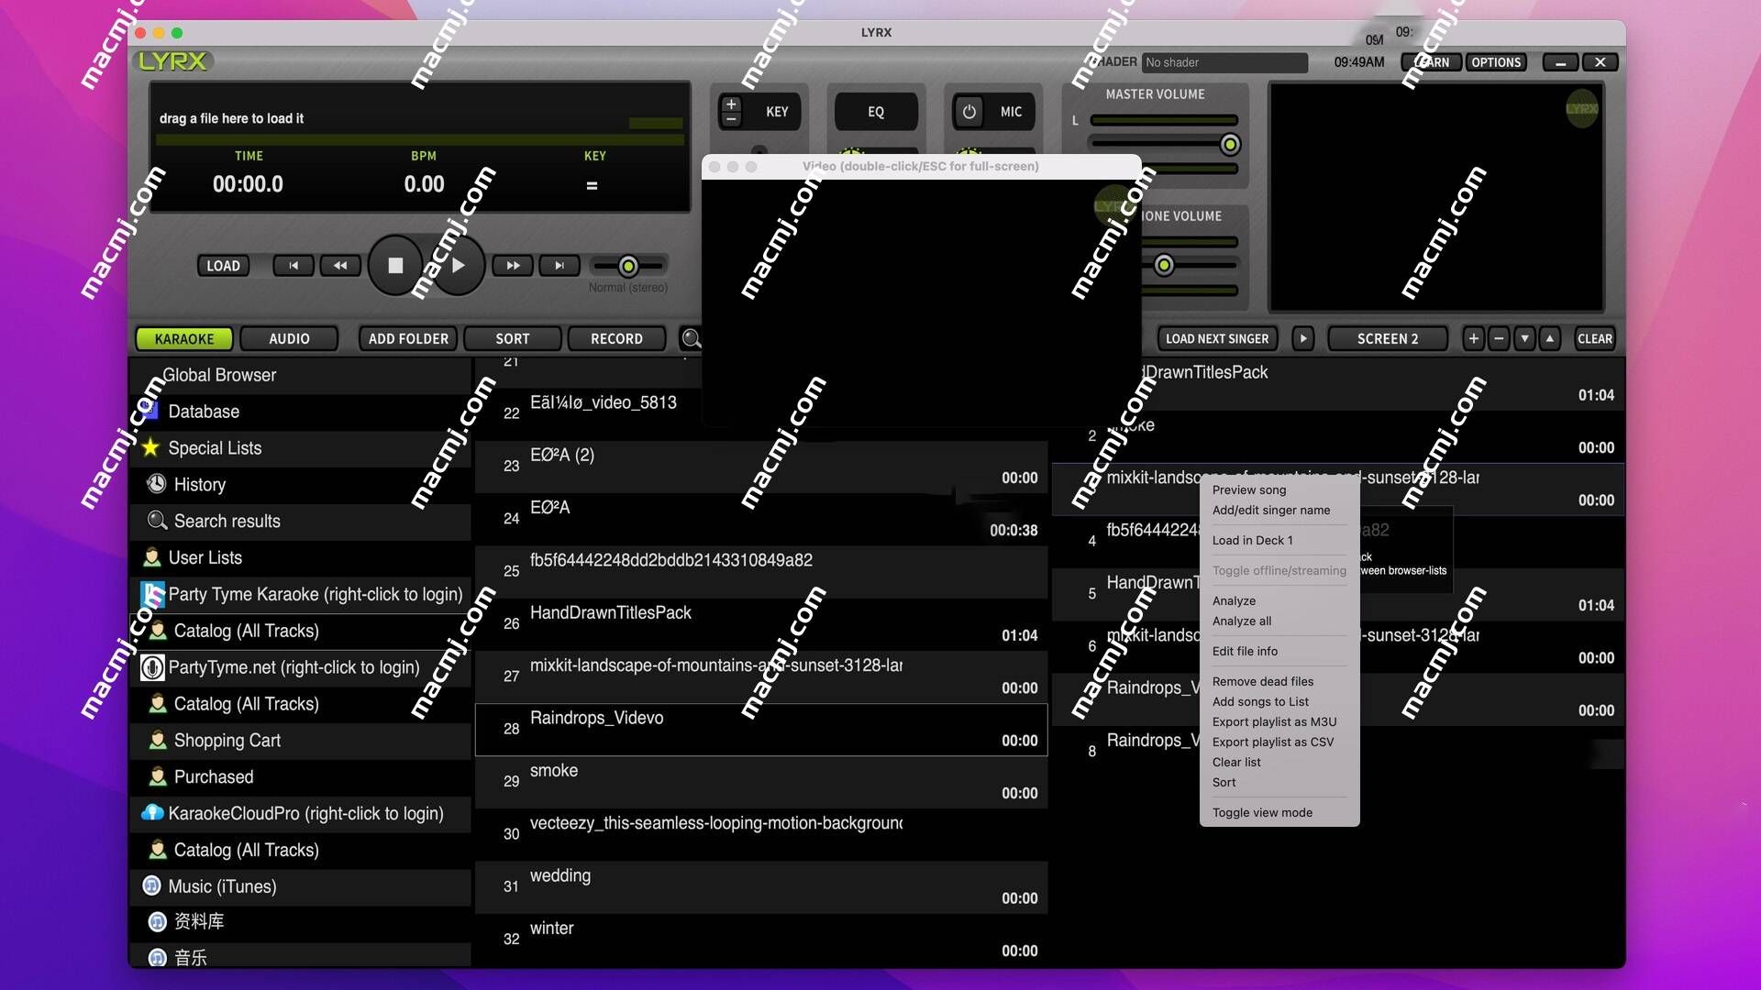
Task: Click the RECORD icon in toolbar
Action: [x=617, y=337]
